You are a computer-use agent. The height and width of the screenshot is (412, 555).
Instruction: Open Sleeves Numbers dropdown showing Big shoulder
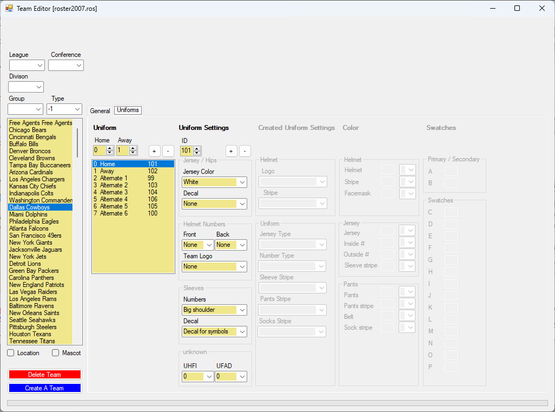215,310
